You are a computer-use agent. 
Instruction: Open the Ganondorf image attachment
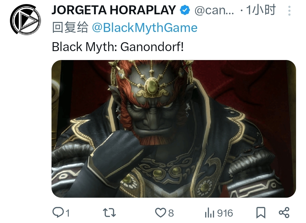pos(174,129)
